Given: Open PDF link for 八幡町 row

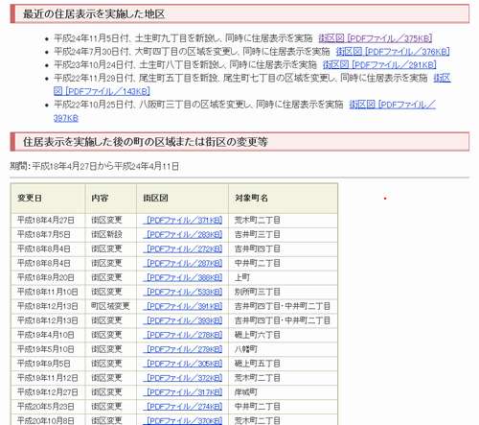Looking at the screenshot, I should (183, 349).
